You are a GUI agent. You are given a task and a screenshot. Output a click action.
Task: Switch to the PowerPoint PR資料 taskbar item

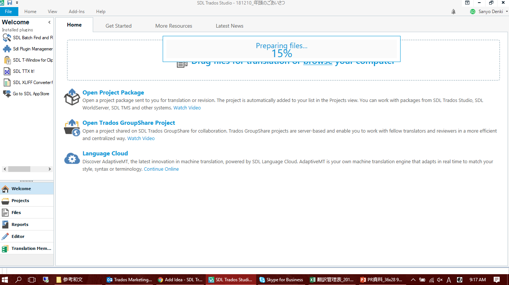[x=382, y=279]
